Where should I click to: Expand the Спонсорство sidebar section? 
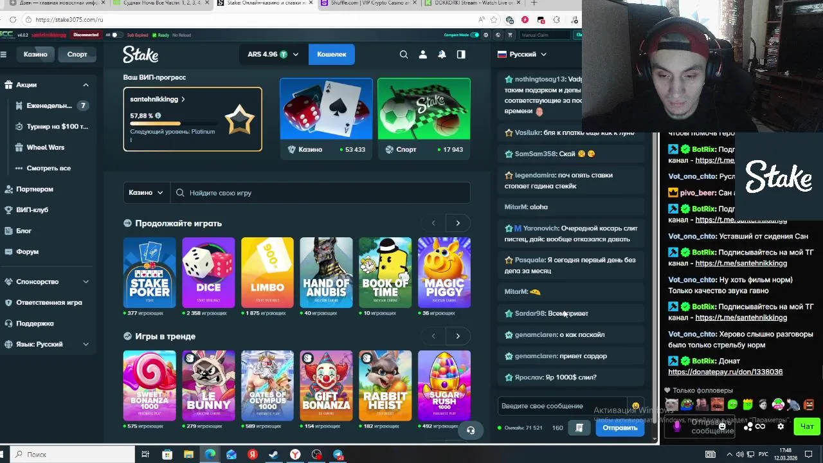coord(86,282)
